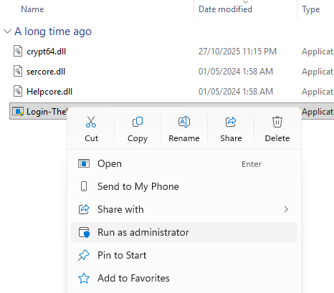Click the Login-The application icon
The width and height of the screenshot is (334, 293).
click(18, 111)
